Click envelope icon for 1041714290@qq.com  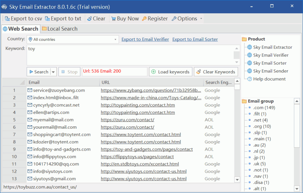[x=30, y=164]
